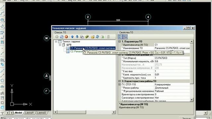Click the Тип (Марка) value CS-PA7GKD
Image resolution: width=212 pixels, height=119 pixels.
[172, 58]
